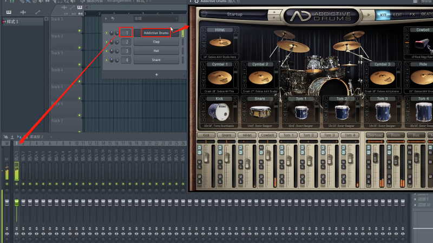The height and width of the screenshot is (243, 433).
Task: Adjust Hat channel volume knob
Action: (x=117, y=51)
